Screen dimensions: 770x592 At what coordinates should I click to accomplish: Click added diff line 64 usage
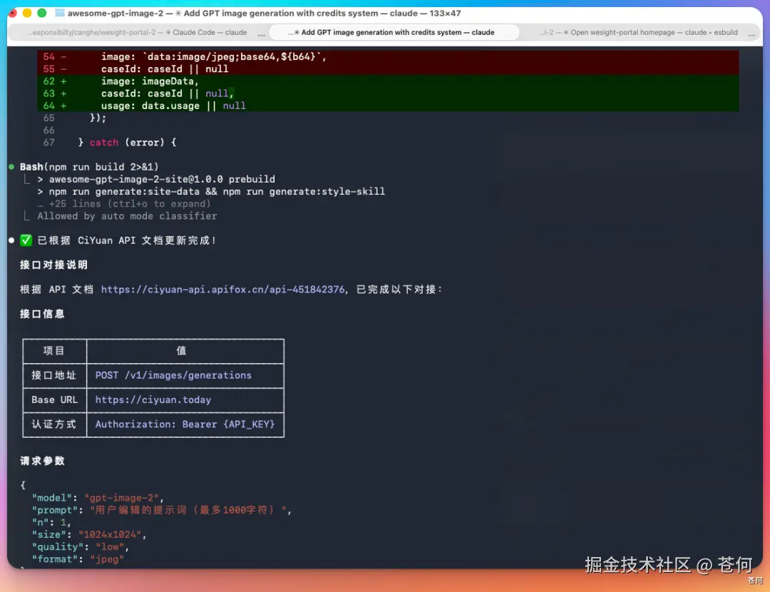388,106
